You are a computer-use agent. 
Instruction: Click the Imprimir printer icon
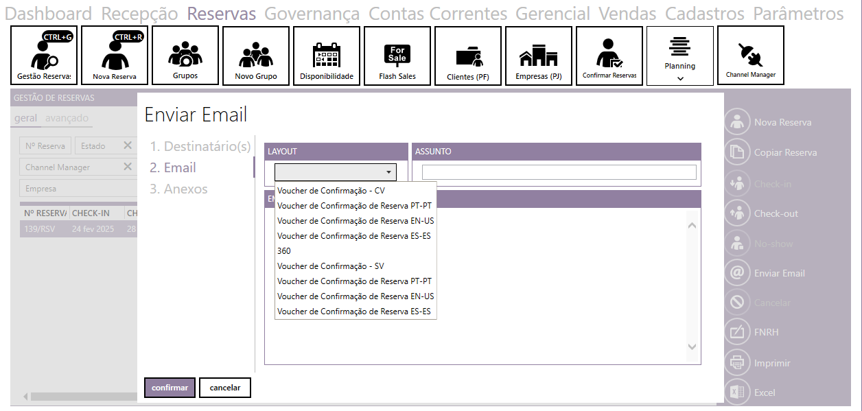[x=737, y=362]
